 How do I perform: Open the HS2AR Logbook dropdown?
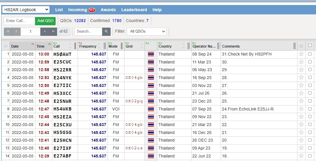pos(26,10)
